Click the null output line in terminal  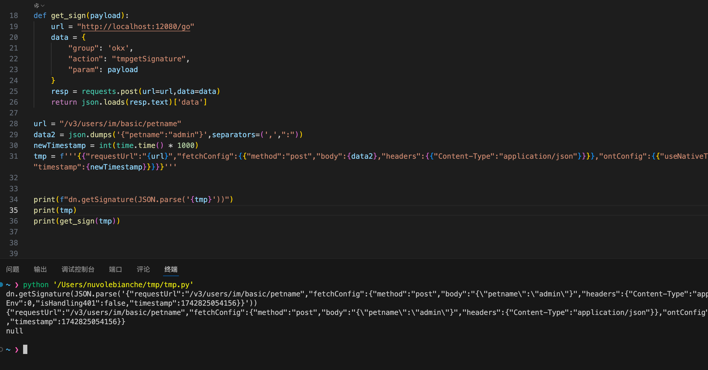[x=15, y=331]
